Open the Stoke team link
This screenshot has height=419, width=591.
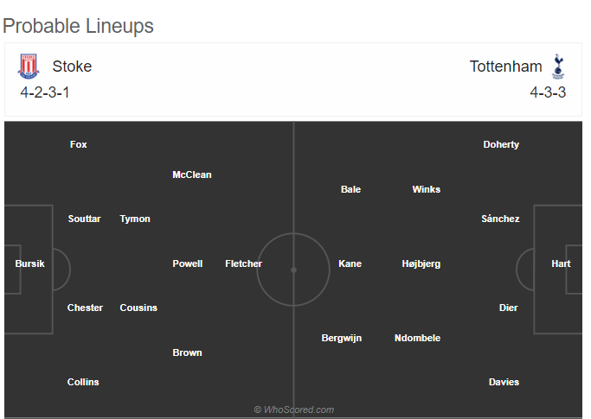click(x=72, y=67)
